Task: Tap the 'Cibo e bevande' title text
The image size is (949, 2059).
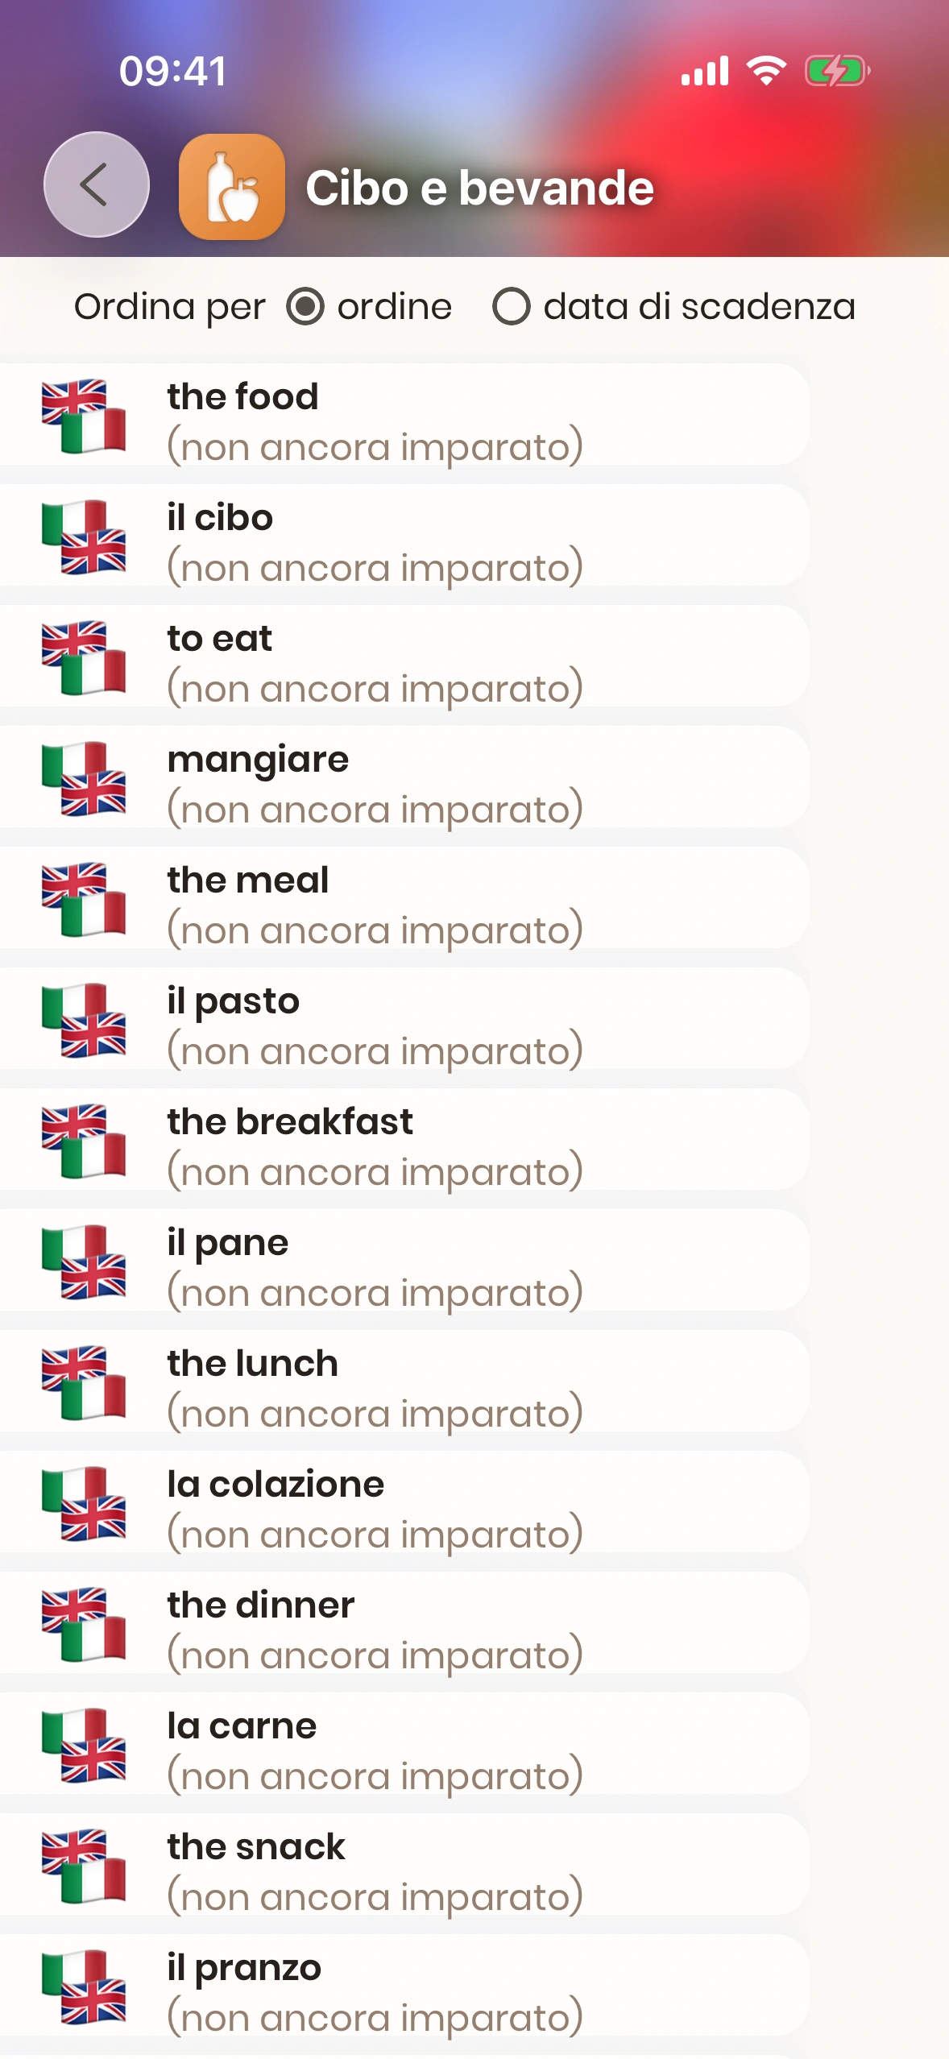Action: [479, 188]
